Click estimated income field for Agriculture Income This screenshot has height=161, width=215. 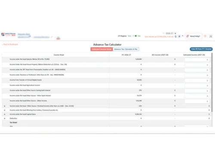[x=197, y=85]
